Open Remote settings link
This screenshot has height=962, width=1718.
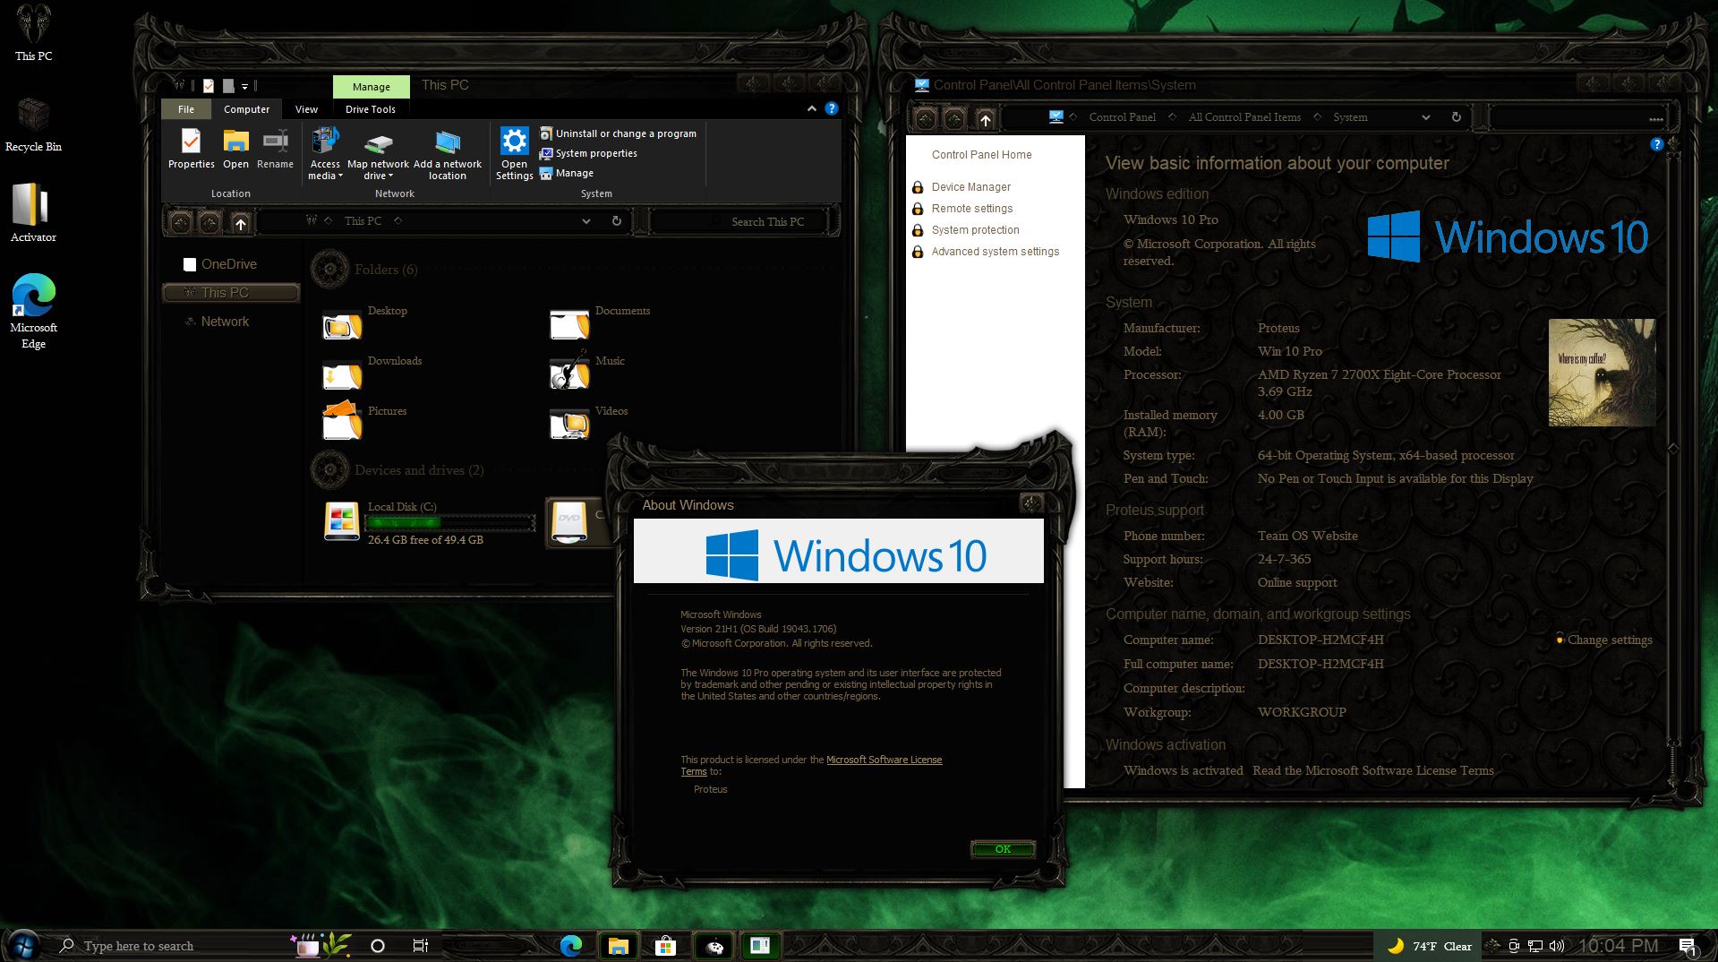[x=971, y=209]
